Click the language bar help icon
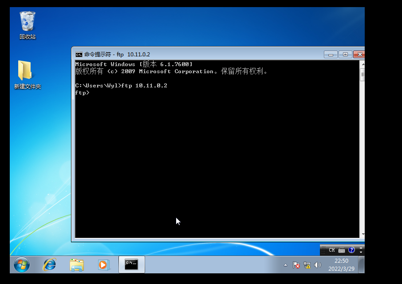Image resolution: width=402 pixels, height=284 pixels. pyautogui.click(x=351, y=250)
